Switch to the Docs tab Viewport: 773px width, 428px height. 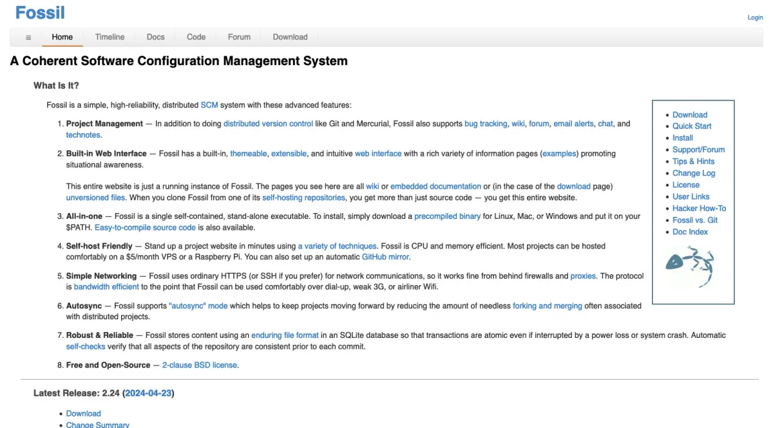pyautogui.click(x=156, y=37)
